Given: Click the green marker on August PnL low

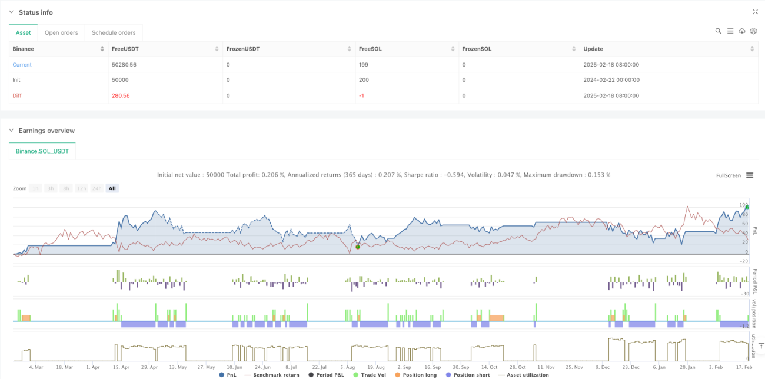Looking at the screenshot, I should [x=358, y=247].
